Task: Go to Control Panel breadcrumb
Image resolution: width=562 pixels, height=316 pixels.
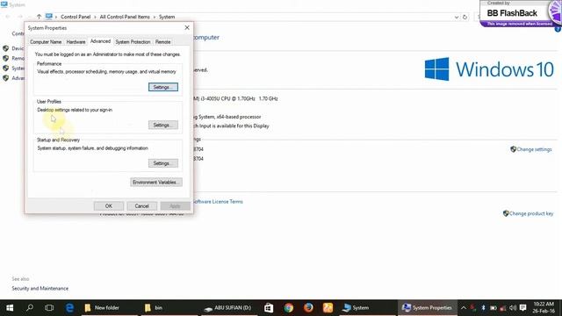Action: (x=76, y=17)
